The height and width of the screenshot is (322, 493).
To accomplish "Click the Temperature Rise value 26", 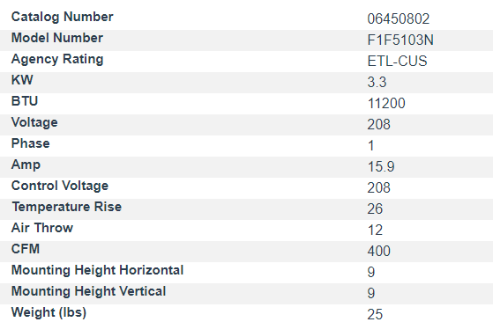I will point(375,209).
